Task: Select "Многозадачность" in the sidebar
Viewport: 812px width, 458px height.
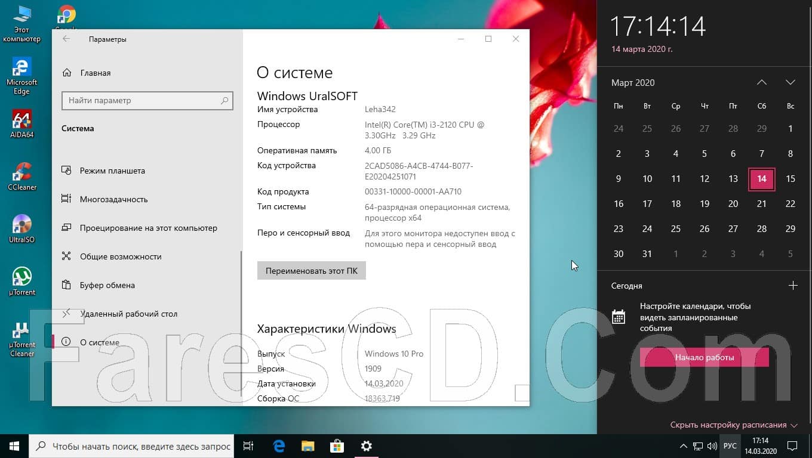Action: pos(147,199)
